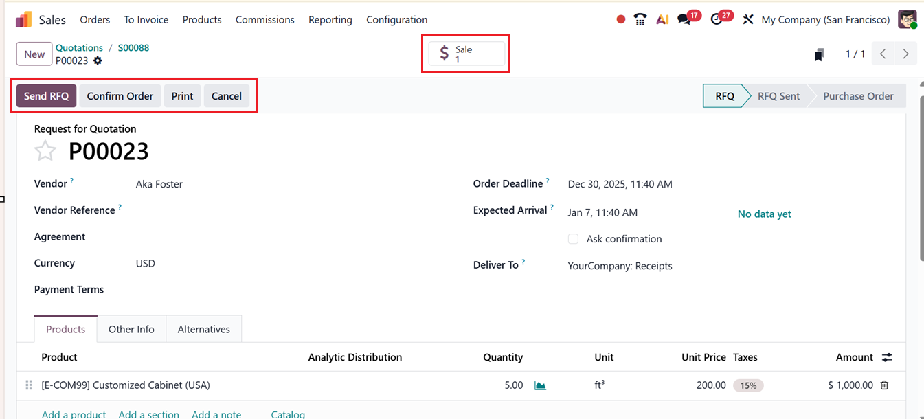Screen dimensions: 924x419
Task: Switch to the Other Info tab
Action: tap(131, 329)
